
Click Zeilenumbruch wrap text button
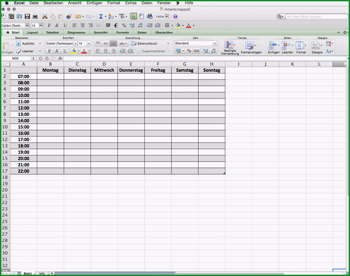tap(144, 43)
